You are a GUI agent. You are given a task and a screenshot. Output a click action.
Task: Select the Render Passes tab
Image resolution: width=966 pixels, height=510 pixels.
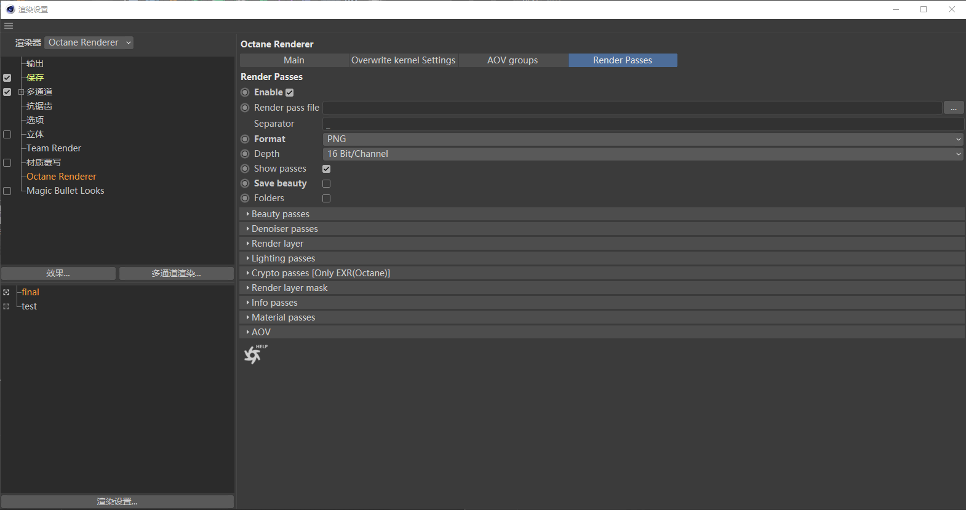point(623,60)
